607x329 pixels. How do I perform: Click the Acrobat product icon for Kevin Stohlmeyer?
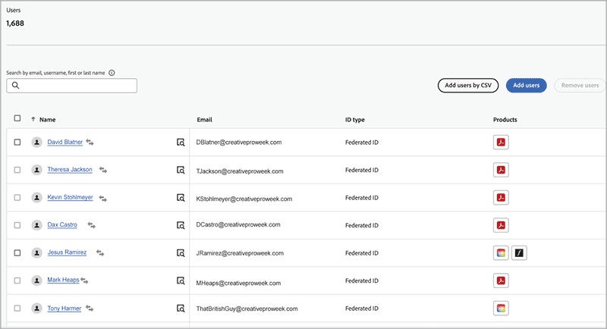point(501,198)
